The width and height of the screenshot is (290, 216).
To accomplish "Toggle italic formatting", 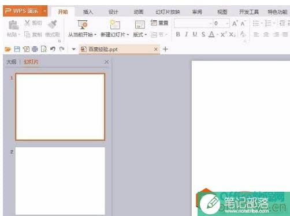I will coord(186,35).
